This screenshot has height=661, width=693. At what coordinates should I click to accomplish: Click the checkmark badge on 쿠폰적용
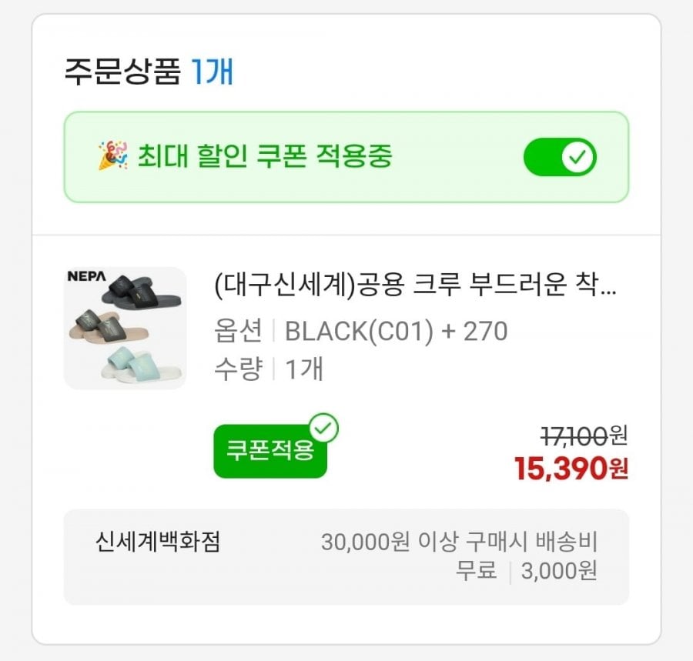pyautogui.click(x=324, y=429)
